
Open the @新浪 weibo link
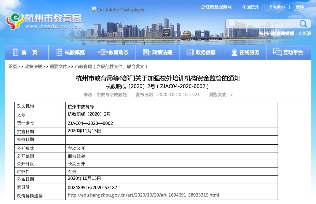[x=305, y=33]
